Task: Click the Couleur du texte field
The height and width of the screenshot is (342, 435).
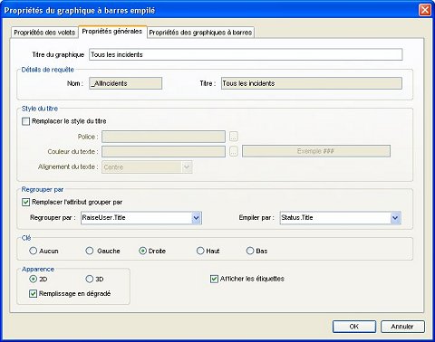Action: (x=163, y=151)
